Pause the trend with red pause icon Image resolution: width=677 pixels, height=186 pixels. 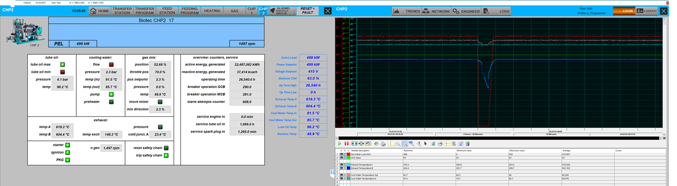click(x=347, y=144)
